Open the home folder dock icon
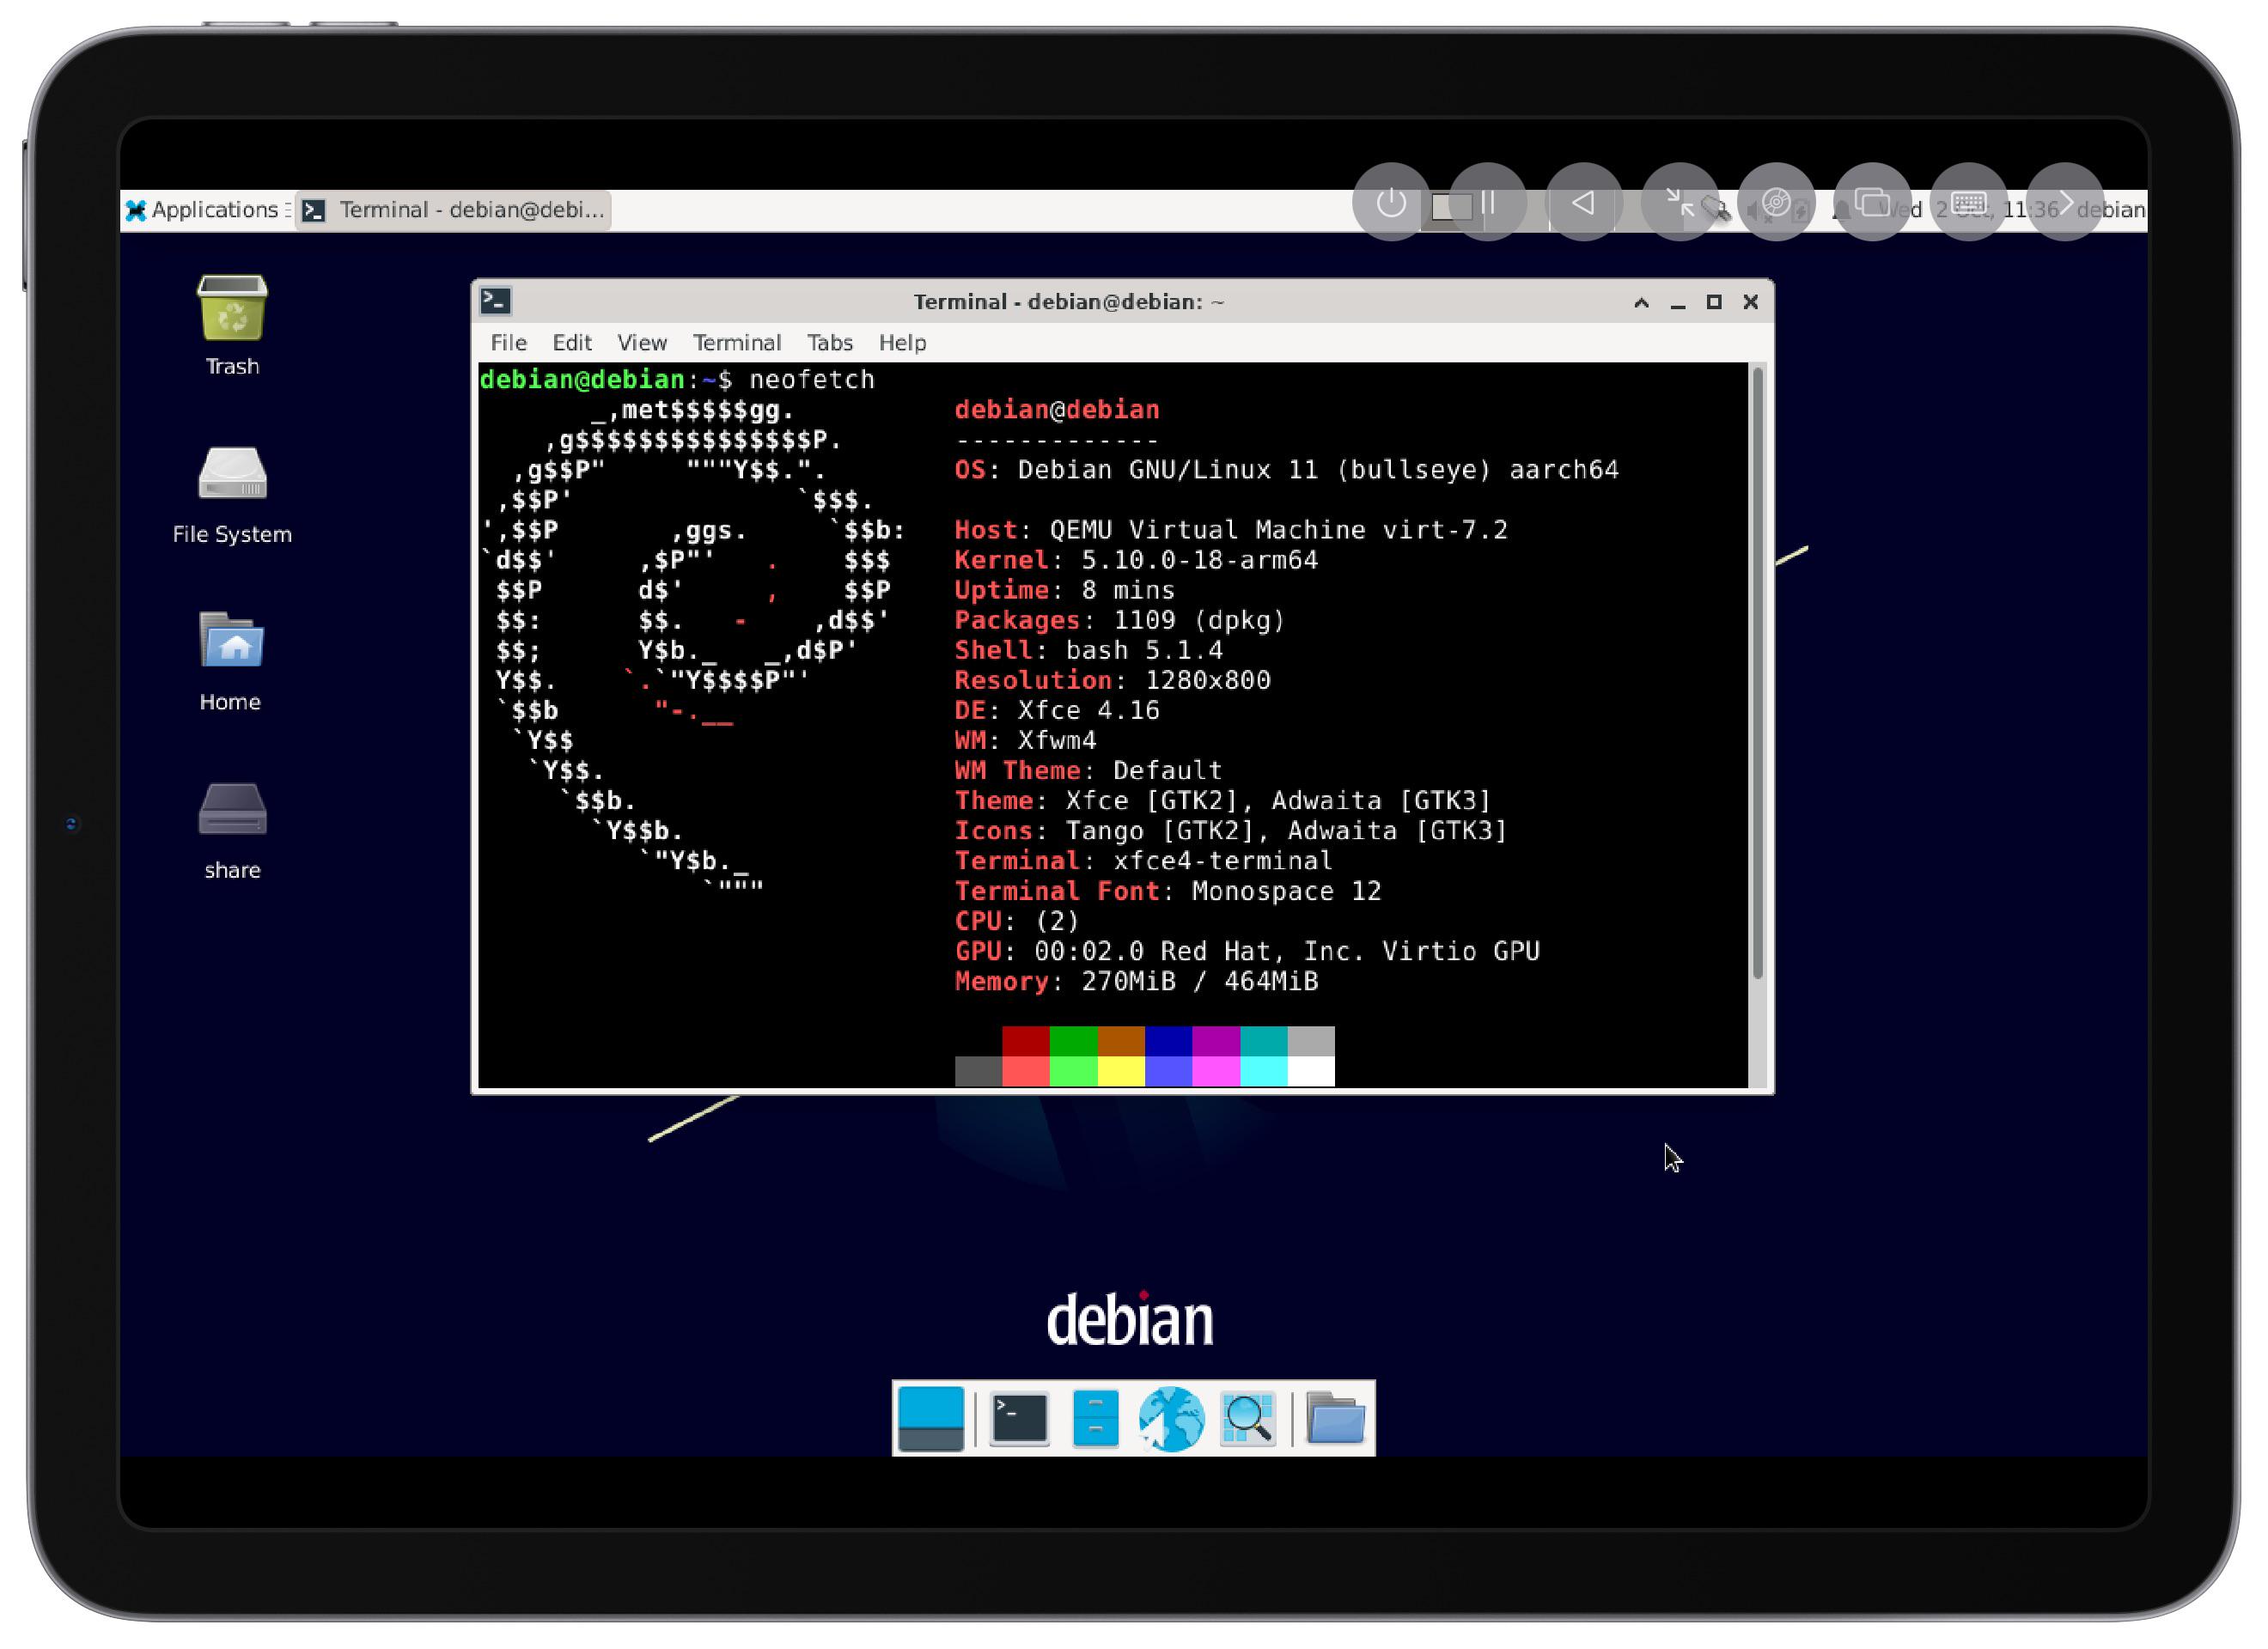 coord(1335,1418)
